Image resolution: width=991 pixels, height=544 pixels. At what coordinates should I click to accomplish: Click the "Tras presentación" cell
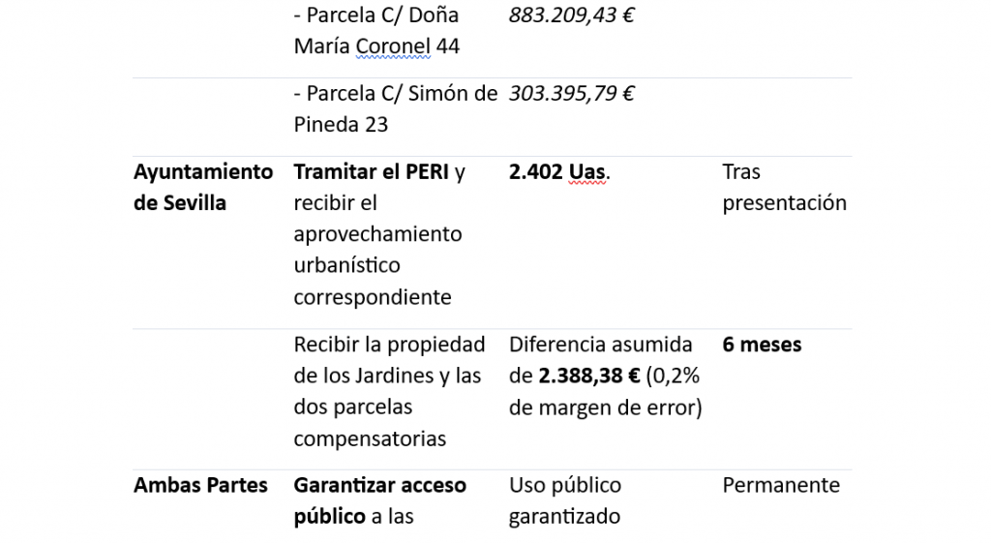tap(784, 188)
